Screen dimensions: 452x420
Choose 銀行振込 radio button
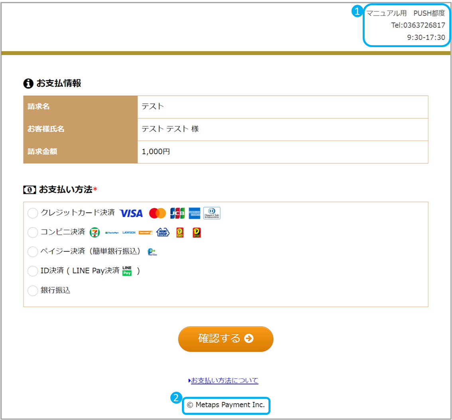[33, 291]
